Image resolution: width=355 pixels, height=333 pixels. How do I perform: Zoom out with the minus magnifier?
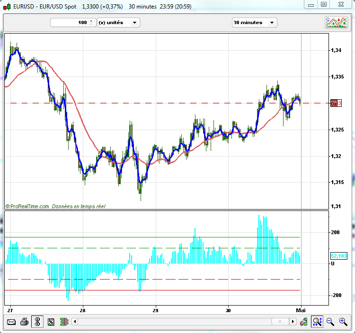pos(330,322)
